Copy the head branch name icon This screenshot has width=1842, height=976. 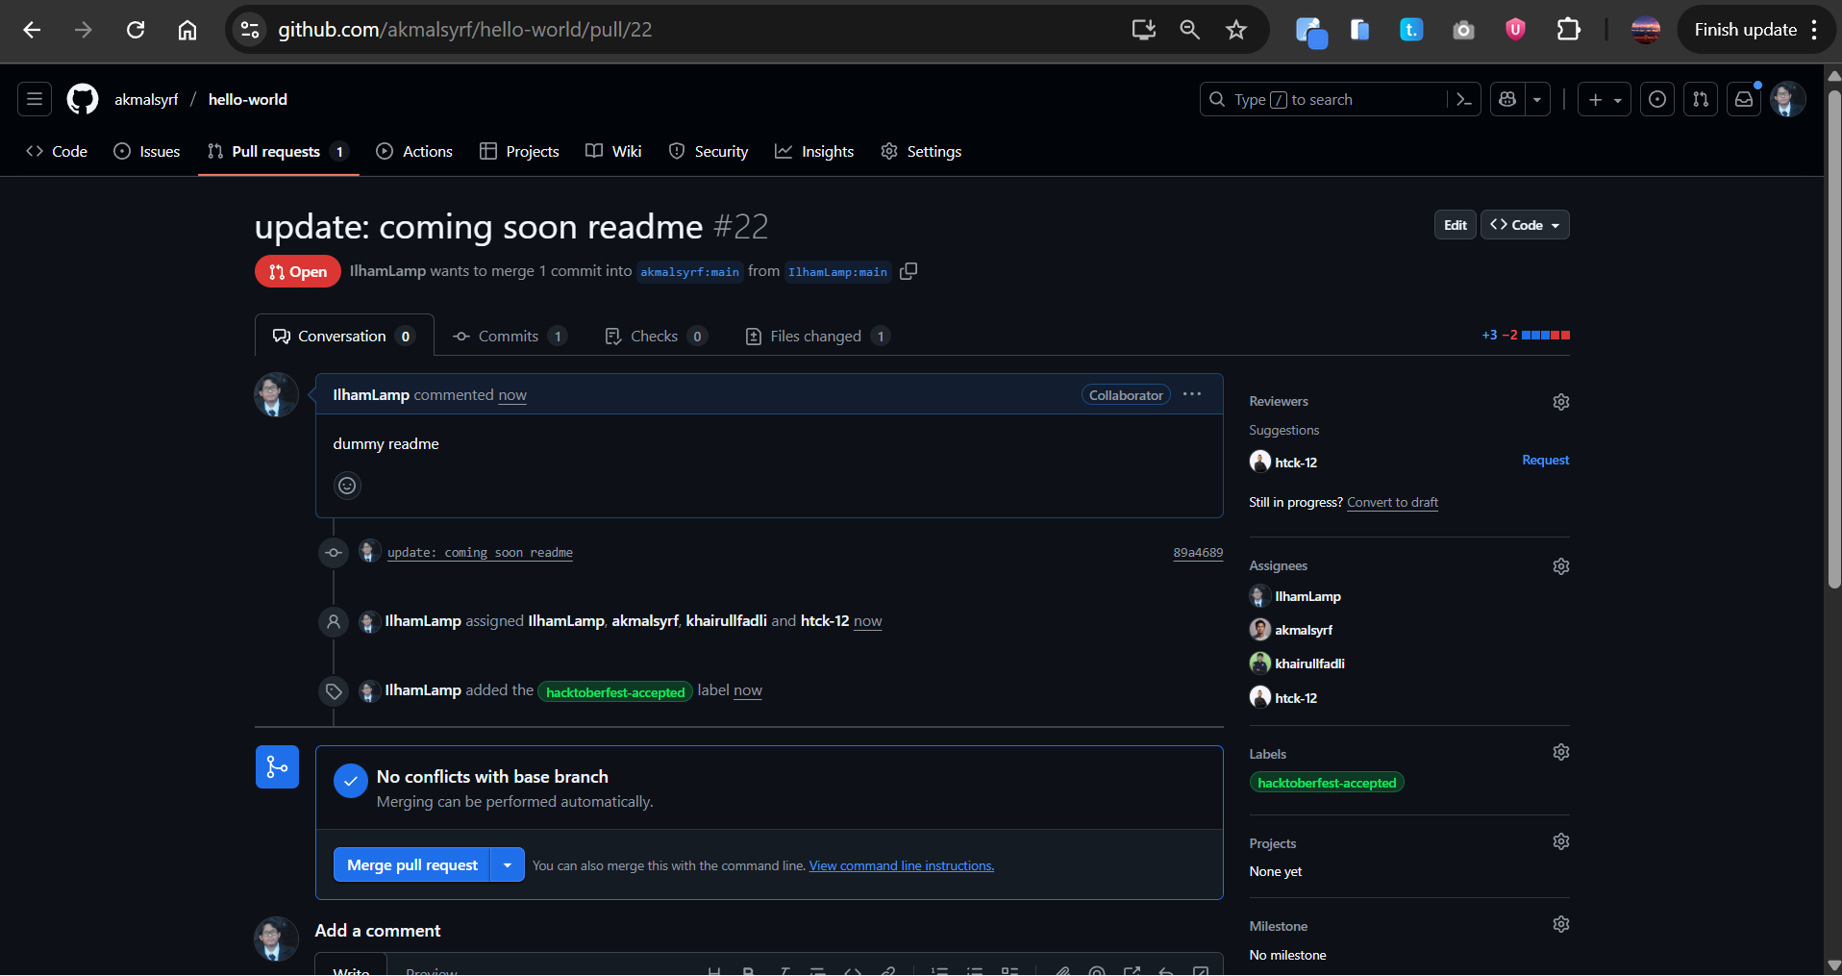point(909,272)
